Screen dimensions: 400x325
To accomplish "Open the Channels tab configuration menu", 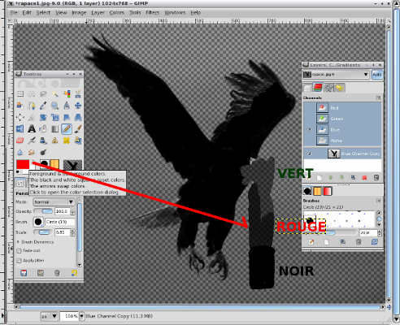I will (x=379, y=97).
